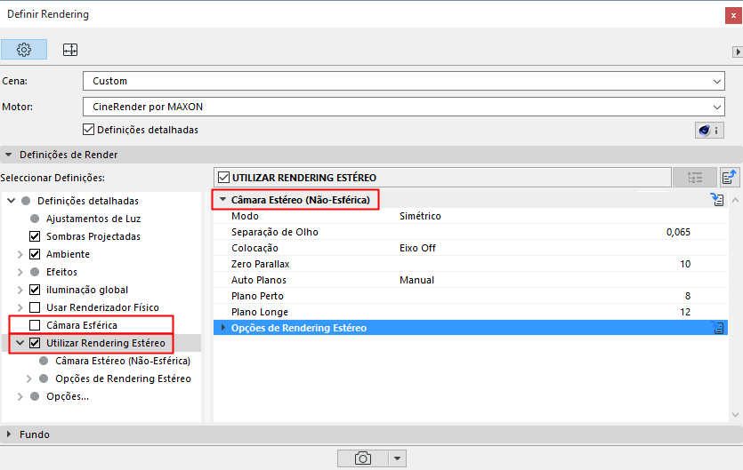This screenshot has height=470, width=743.
Task: Collapse the Definições detalhadas tree node
Action: point(12,201)
